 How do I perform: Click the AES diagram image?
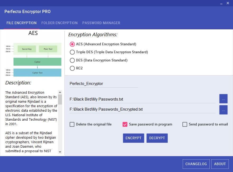[x=33, y=60]
